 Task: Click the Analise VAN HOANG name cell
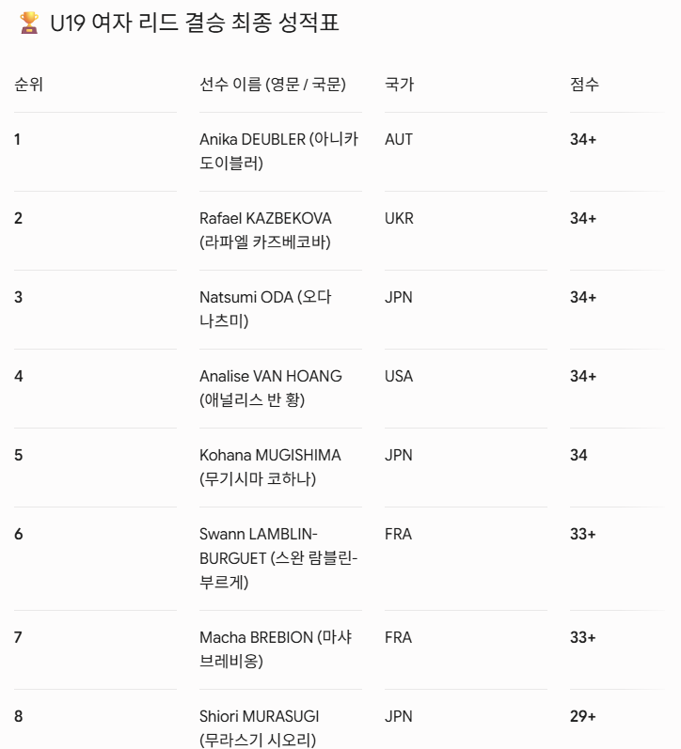pyautogui.click(x=271, y=388)
